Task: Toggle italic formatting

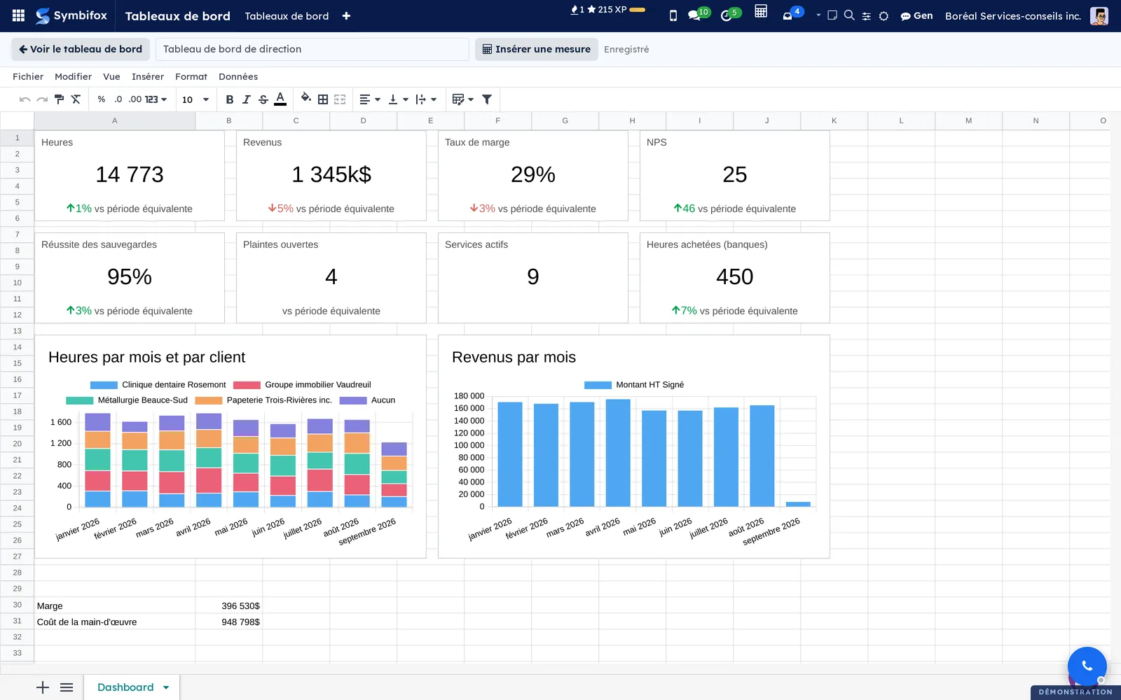Action: [x=247, y=99]
